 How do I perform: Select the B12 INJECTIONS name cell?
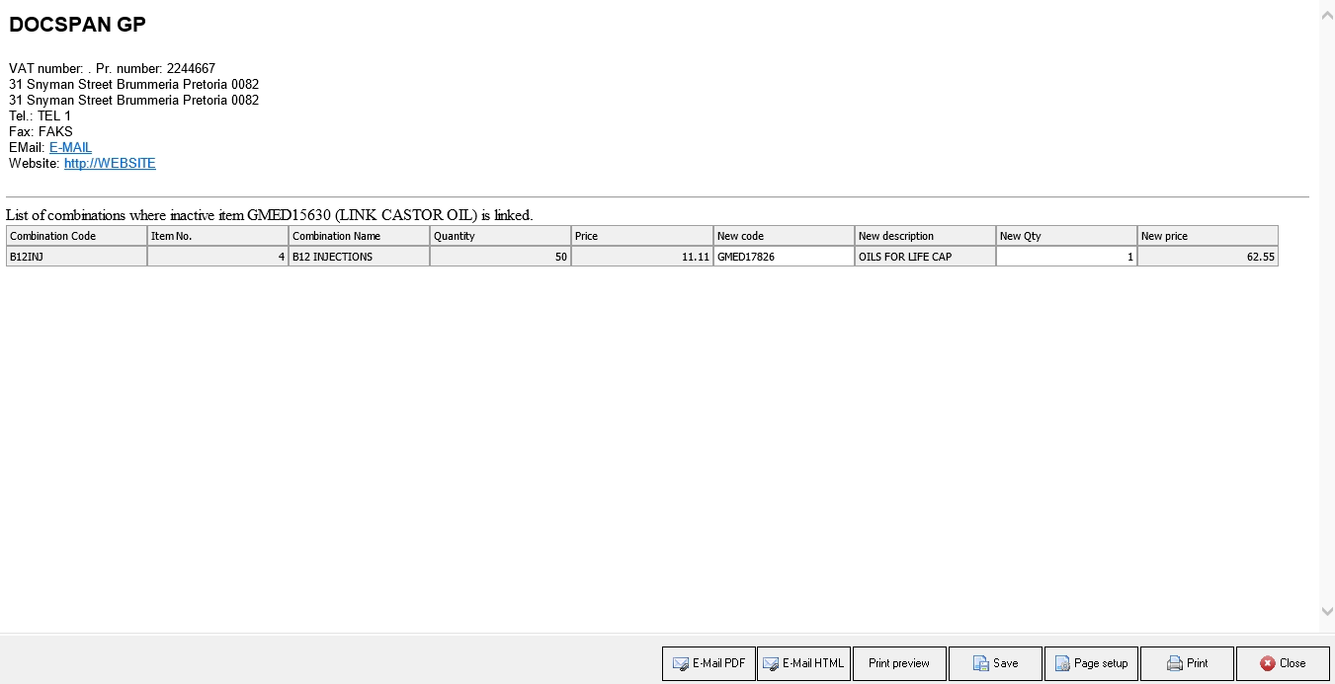[360, 257]
